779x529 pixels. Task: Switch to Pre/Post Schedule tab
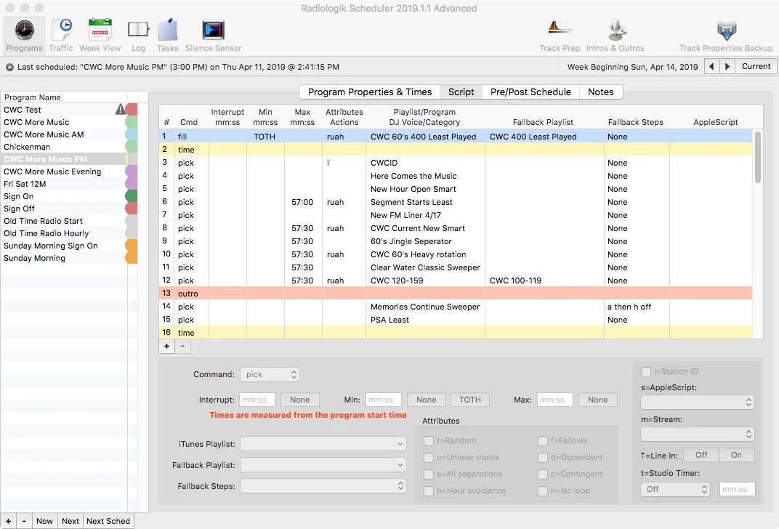[530, 92]
